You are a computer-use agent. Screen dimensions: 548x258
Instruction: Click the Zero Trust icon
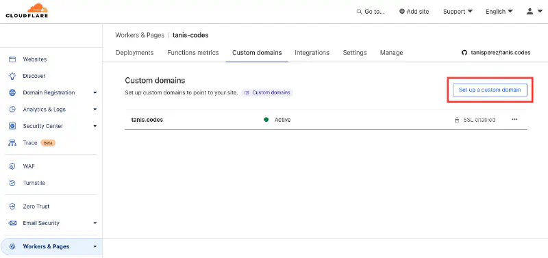click(12, 206)
